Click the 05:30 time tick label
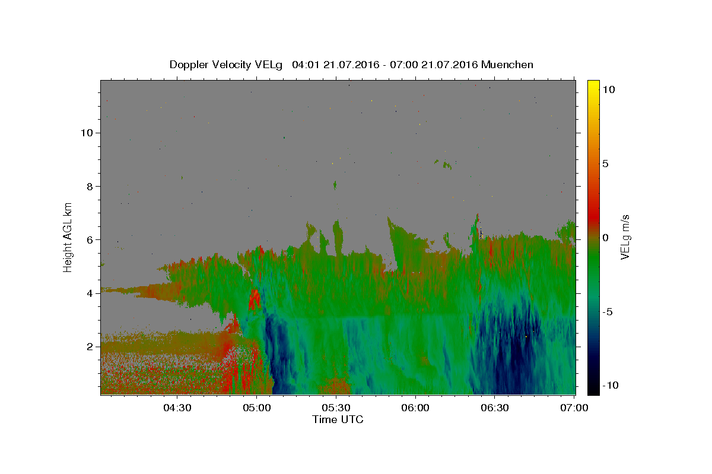This screenshot has width=712, height=474. coord(336,408)
